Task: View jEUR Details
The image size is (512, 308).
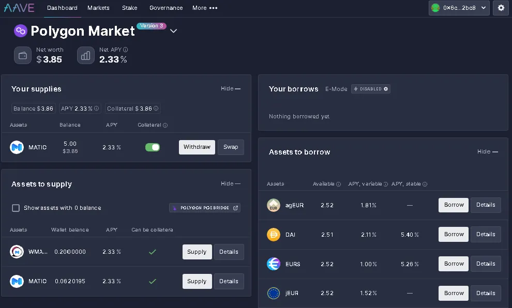Action: click(486, 293)
